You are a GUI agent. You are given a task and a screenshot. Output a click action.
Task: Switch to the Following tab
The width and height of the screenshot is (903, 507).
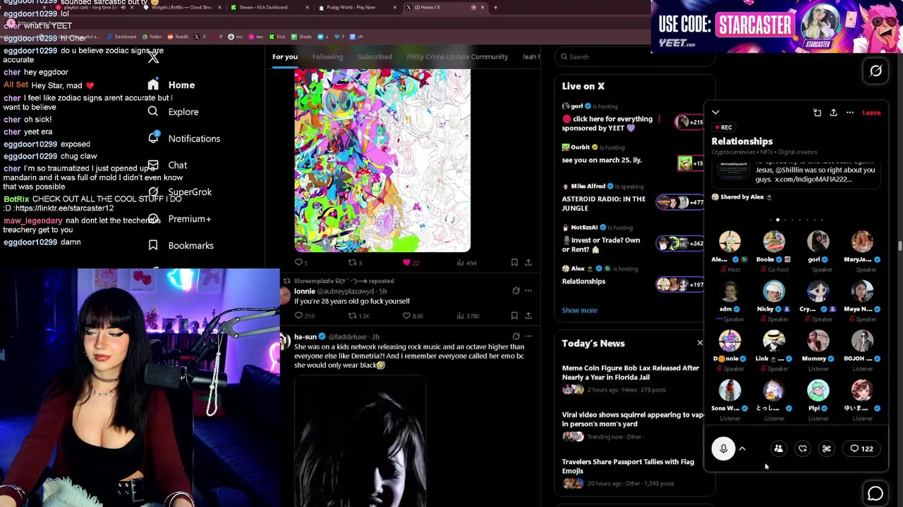[327, 56]
